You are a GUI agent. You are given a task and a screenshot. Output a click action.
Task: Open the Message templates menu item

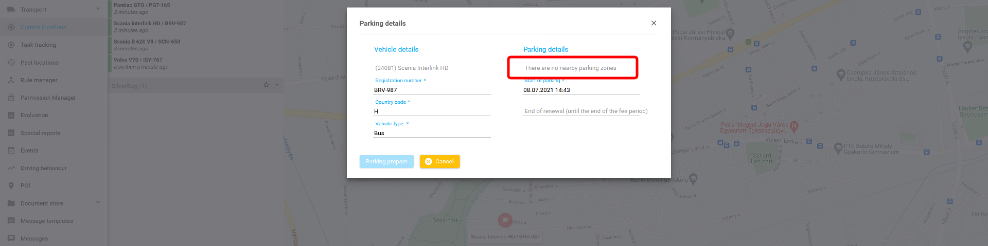click(x=47, y=221)
